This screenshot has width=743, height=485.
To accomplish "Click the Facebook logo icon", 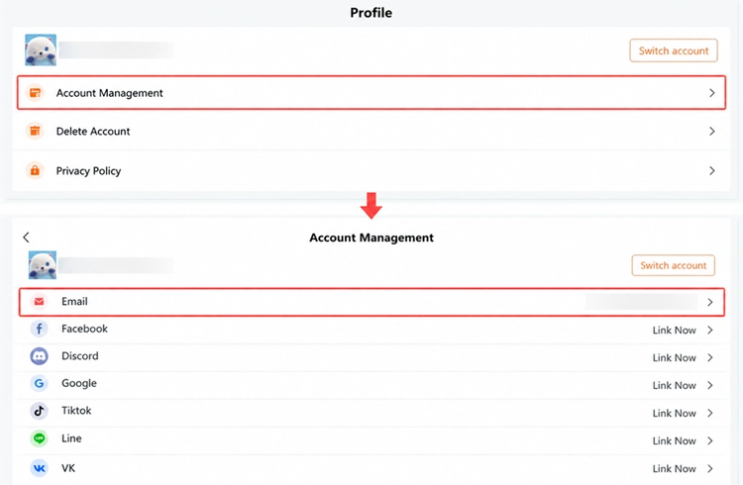I will [40, 329].
